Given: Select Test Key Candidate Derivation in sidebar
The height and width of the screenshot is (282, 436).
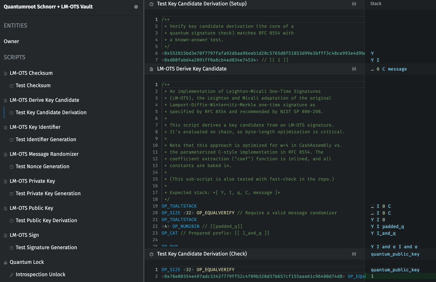Looking at the screenshot, I should pyautogui.click(x=51, y=112).
